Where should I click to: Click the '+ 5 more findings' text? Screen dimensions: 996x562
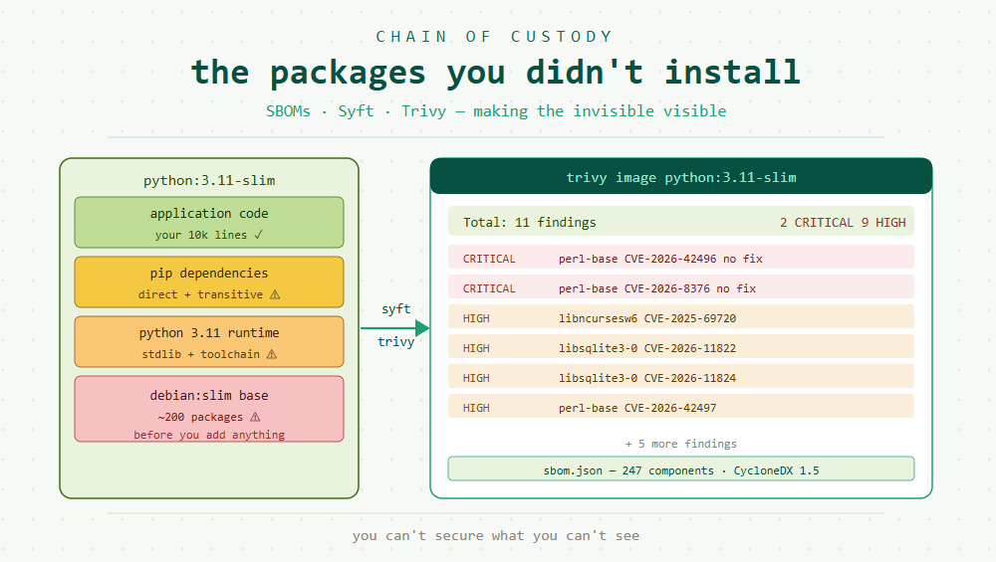click(681, 444)
